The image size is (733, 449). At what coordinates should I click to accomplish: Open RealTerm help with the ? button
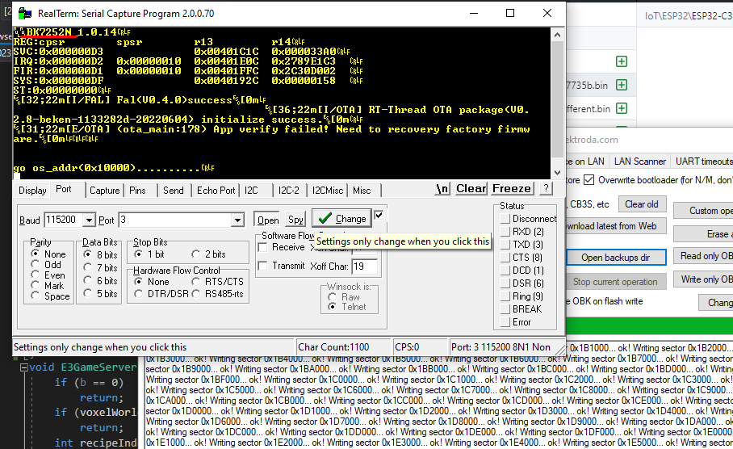click(x=546, y=188)
